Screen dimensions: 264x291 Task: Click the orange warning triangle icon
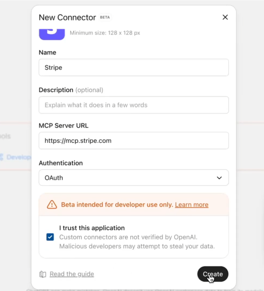(52, 205)
